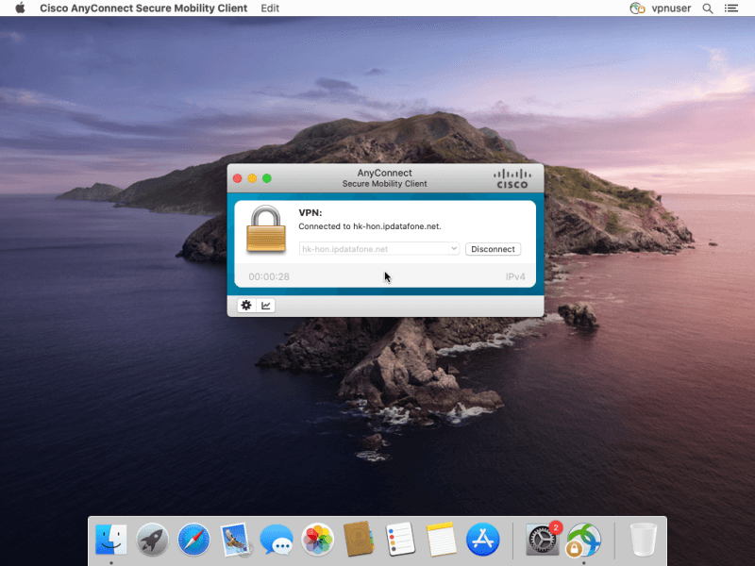Open Notification Center list icon
755x566 pixels.
(731, 8)
